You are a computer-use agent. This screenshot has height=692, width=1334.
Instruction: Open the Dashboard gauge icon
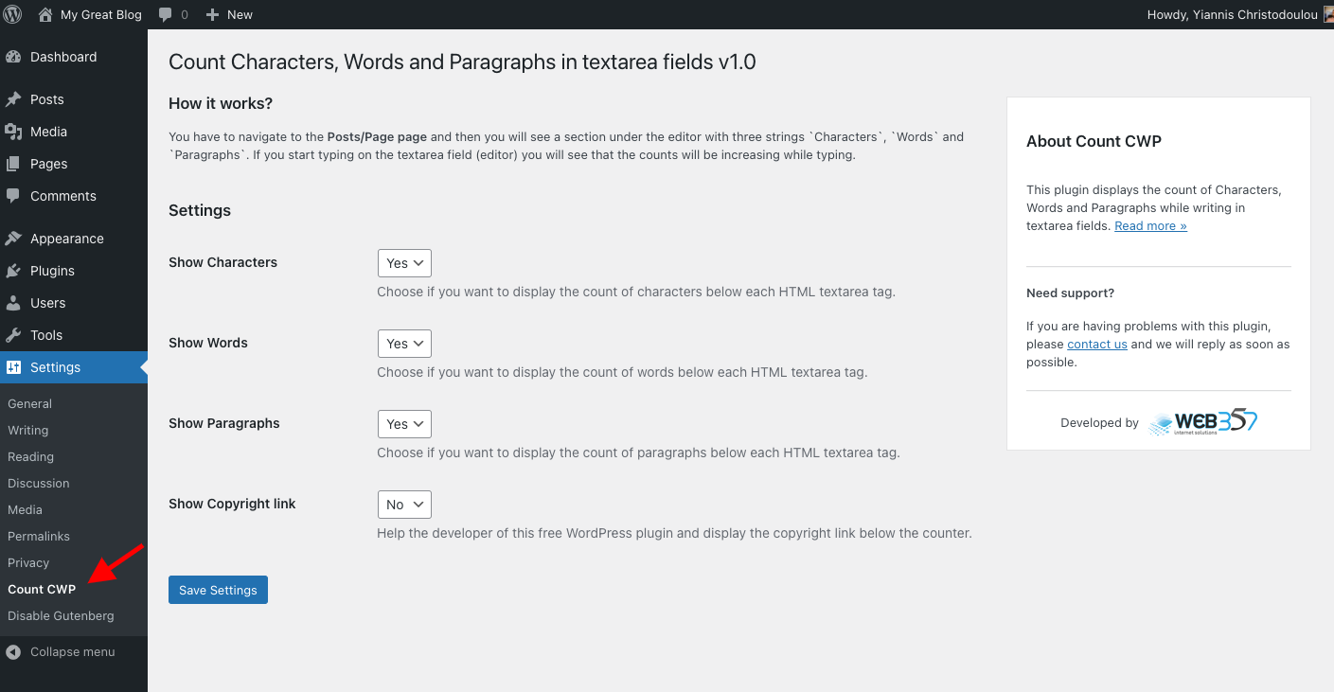(13, 57)
